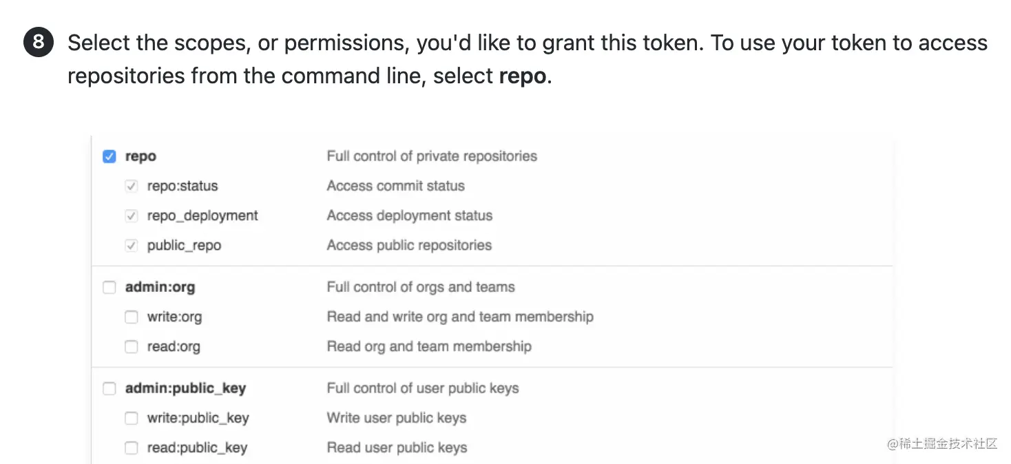The height and width of the screenshot is (464, 1011).
Task: Click the step 8 number badge
Action: [x=38, y=42]
